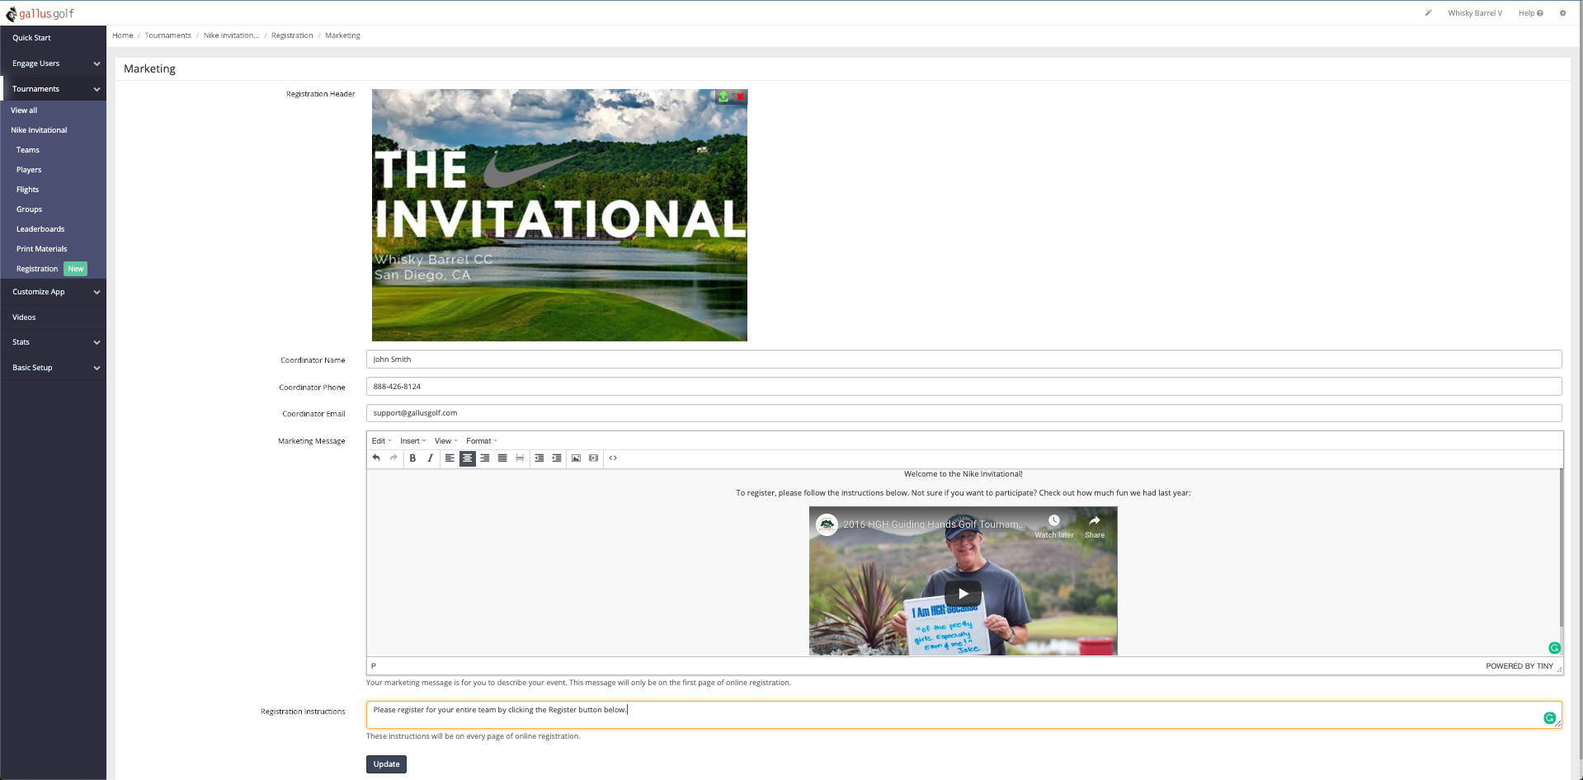Screen dimensions: 1583x780
Task: Go to Registration breadcrumb
Action: click(292, 35)
